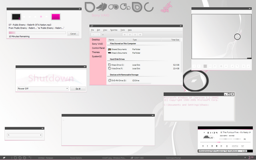
Task: Go forward with the explorer Forward arrow
Action: 98,35
